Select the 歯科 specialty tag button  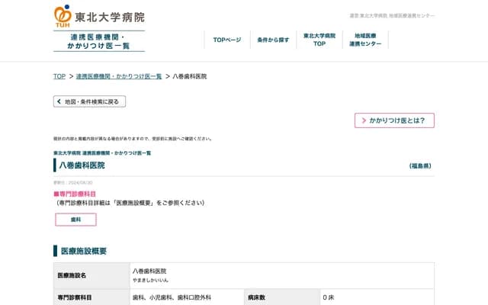tap(75, 220)
